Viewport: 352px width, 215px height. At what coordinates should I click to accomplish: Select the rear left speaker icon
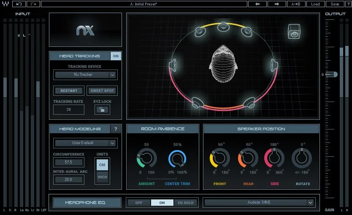tap(198, 103)
